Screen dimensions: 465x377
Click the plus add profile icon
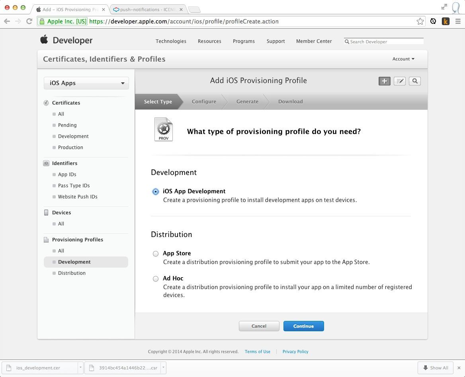384,81
